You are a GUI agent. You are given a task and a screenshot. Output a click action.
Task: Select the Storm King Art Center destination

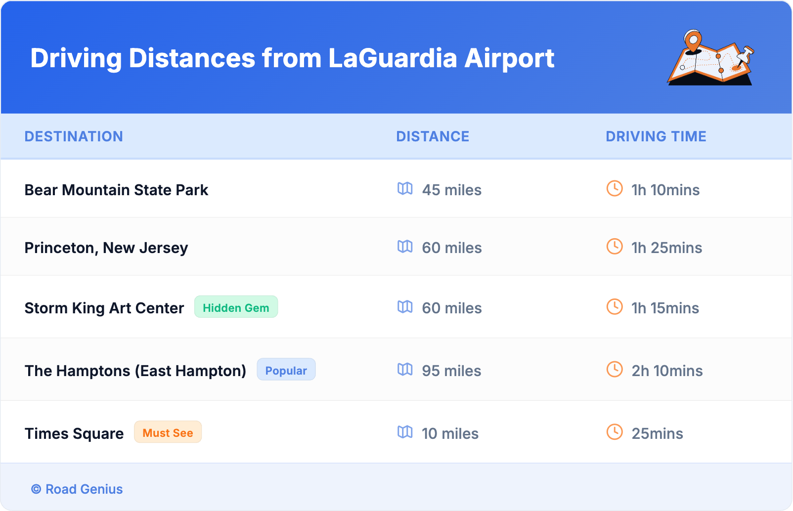pos(104,308)
